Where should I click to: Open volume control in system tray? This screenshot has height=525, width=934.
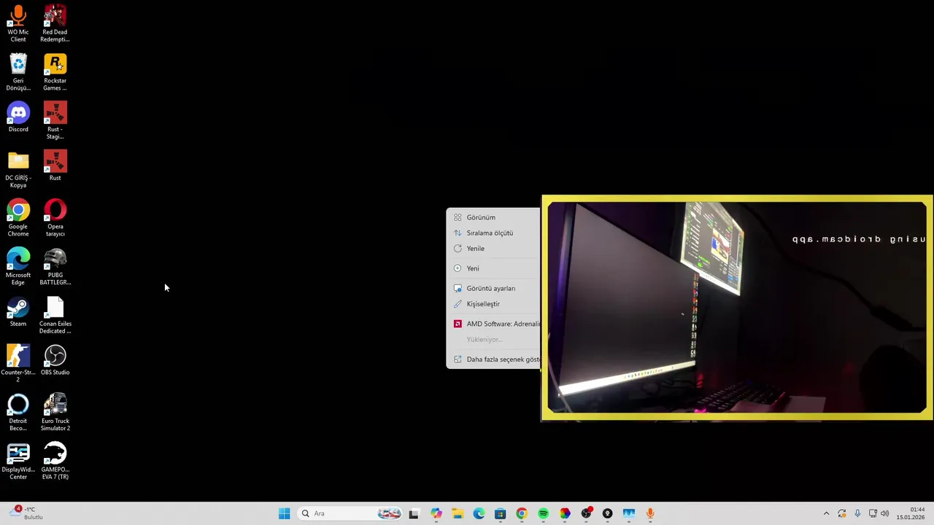click(885, 513)
